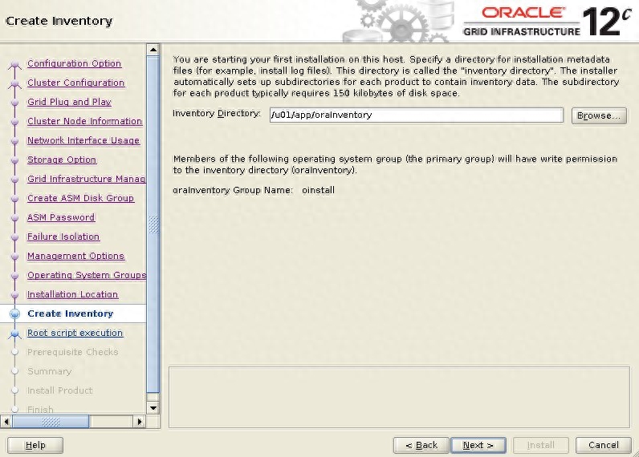Open Installation Location step
639x457 pixels.
pyautogui.click(x=72, y=294)
